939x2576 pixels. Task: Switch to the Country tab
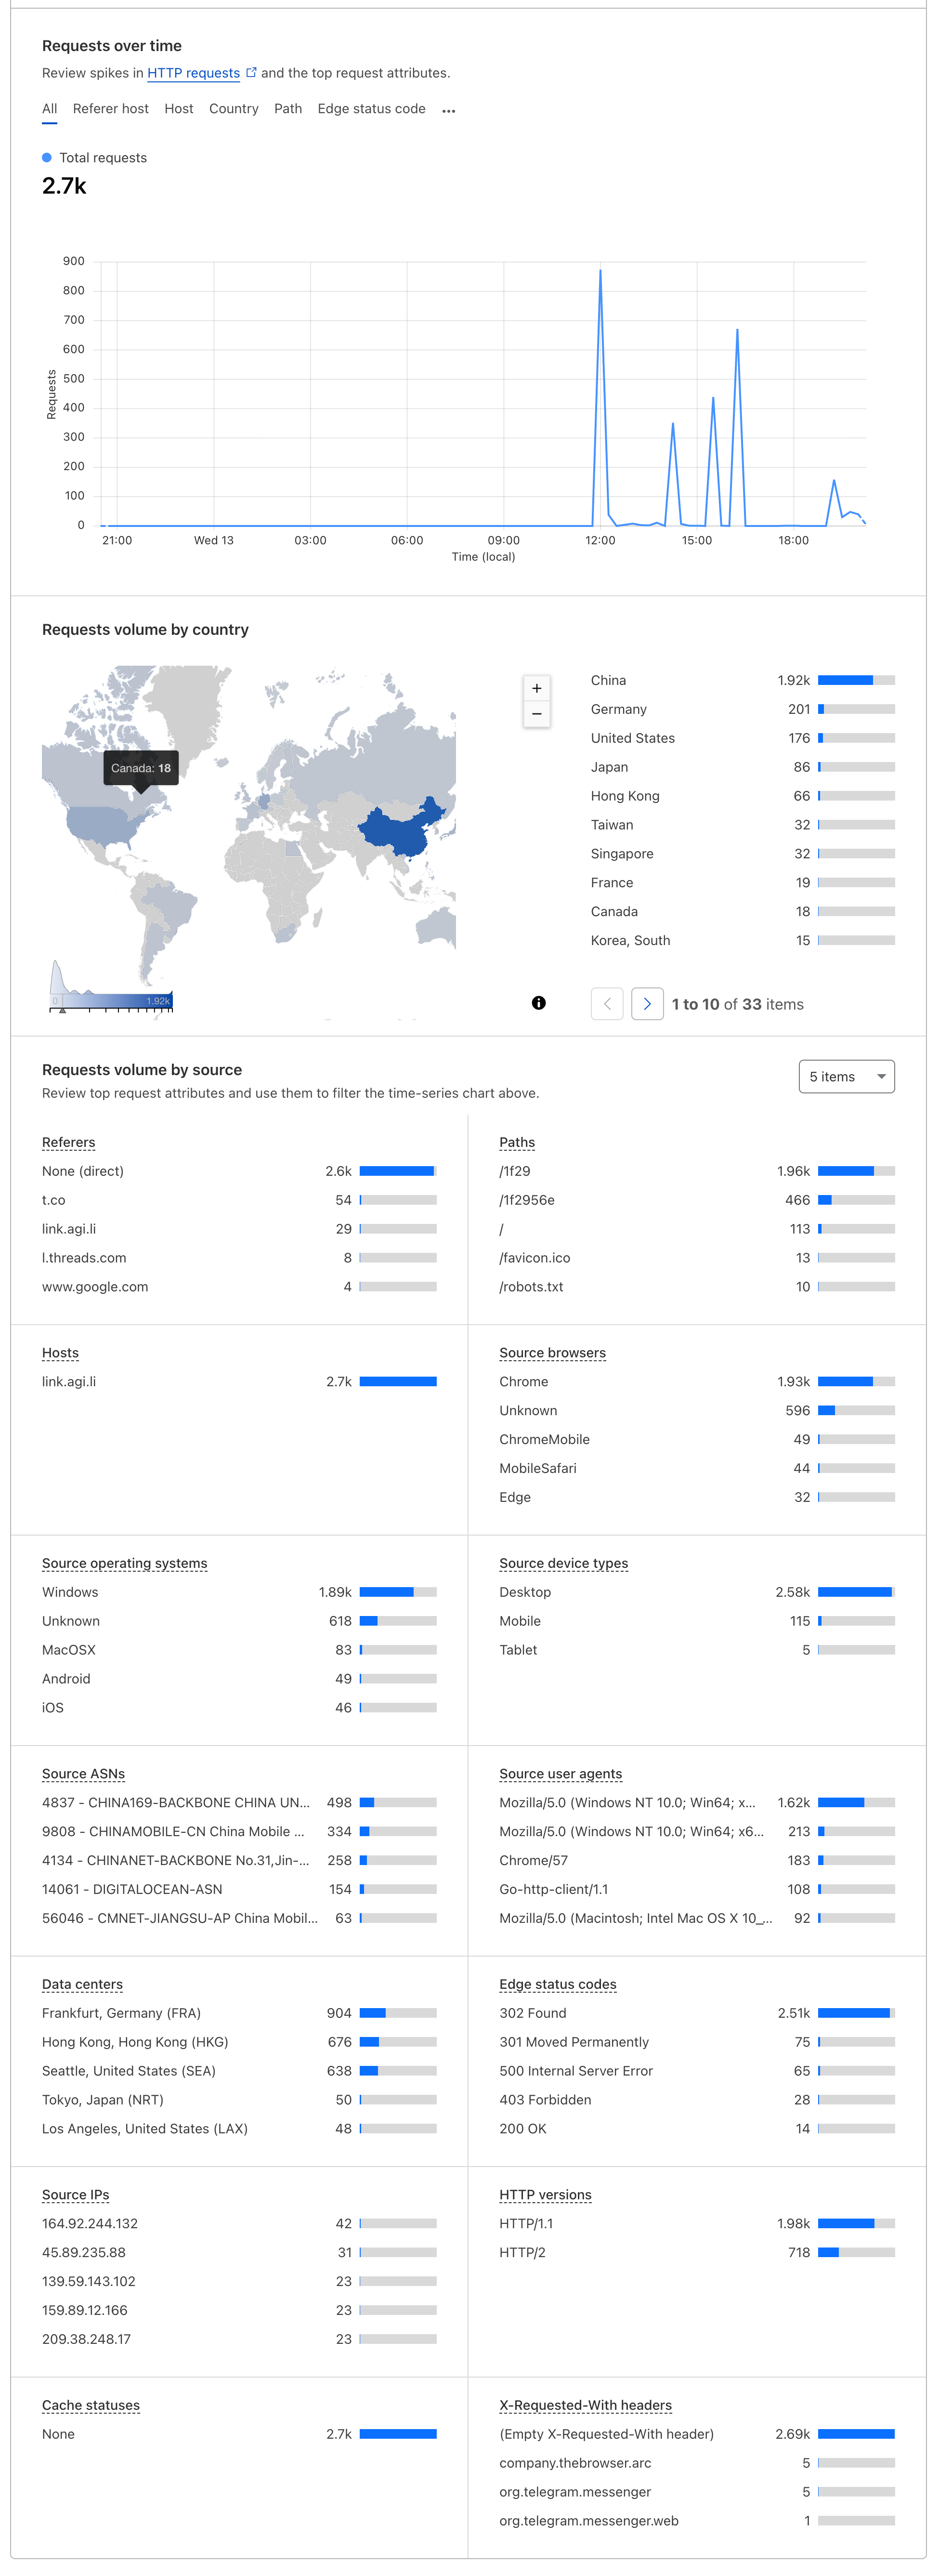coord(233,109)
